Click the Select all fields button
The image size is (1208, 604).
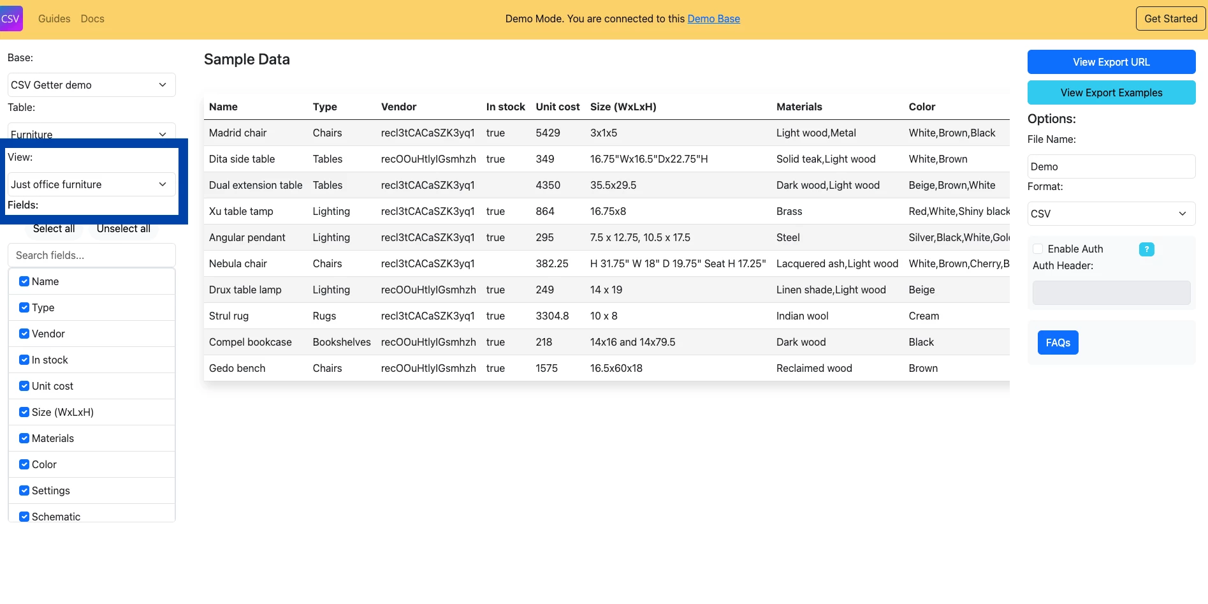pyautogui.click(x=54, y=228)
